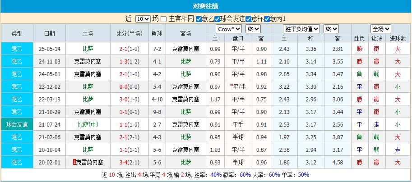Enable the 主客相同 checkbox

pyautogui.click(x=164, y=19)
